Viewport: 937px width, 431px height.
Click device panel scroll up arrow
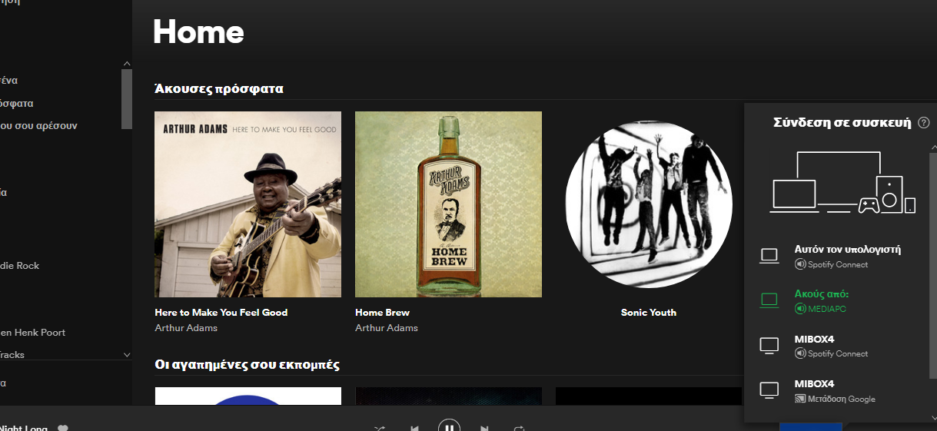(933, 146)
